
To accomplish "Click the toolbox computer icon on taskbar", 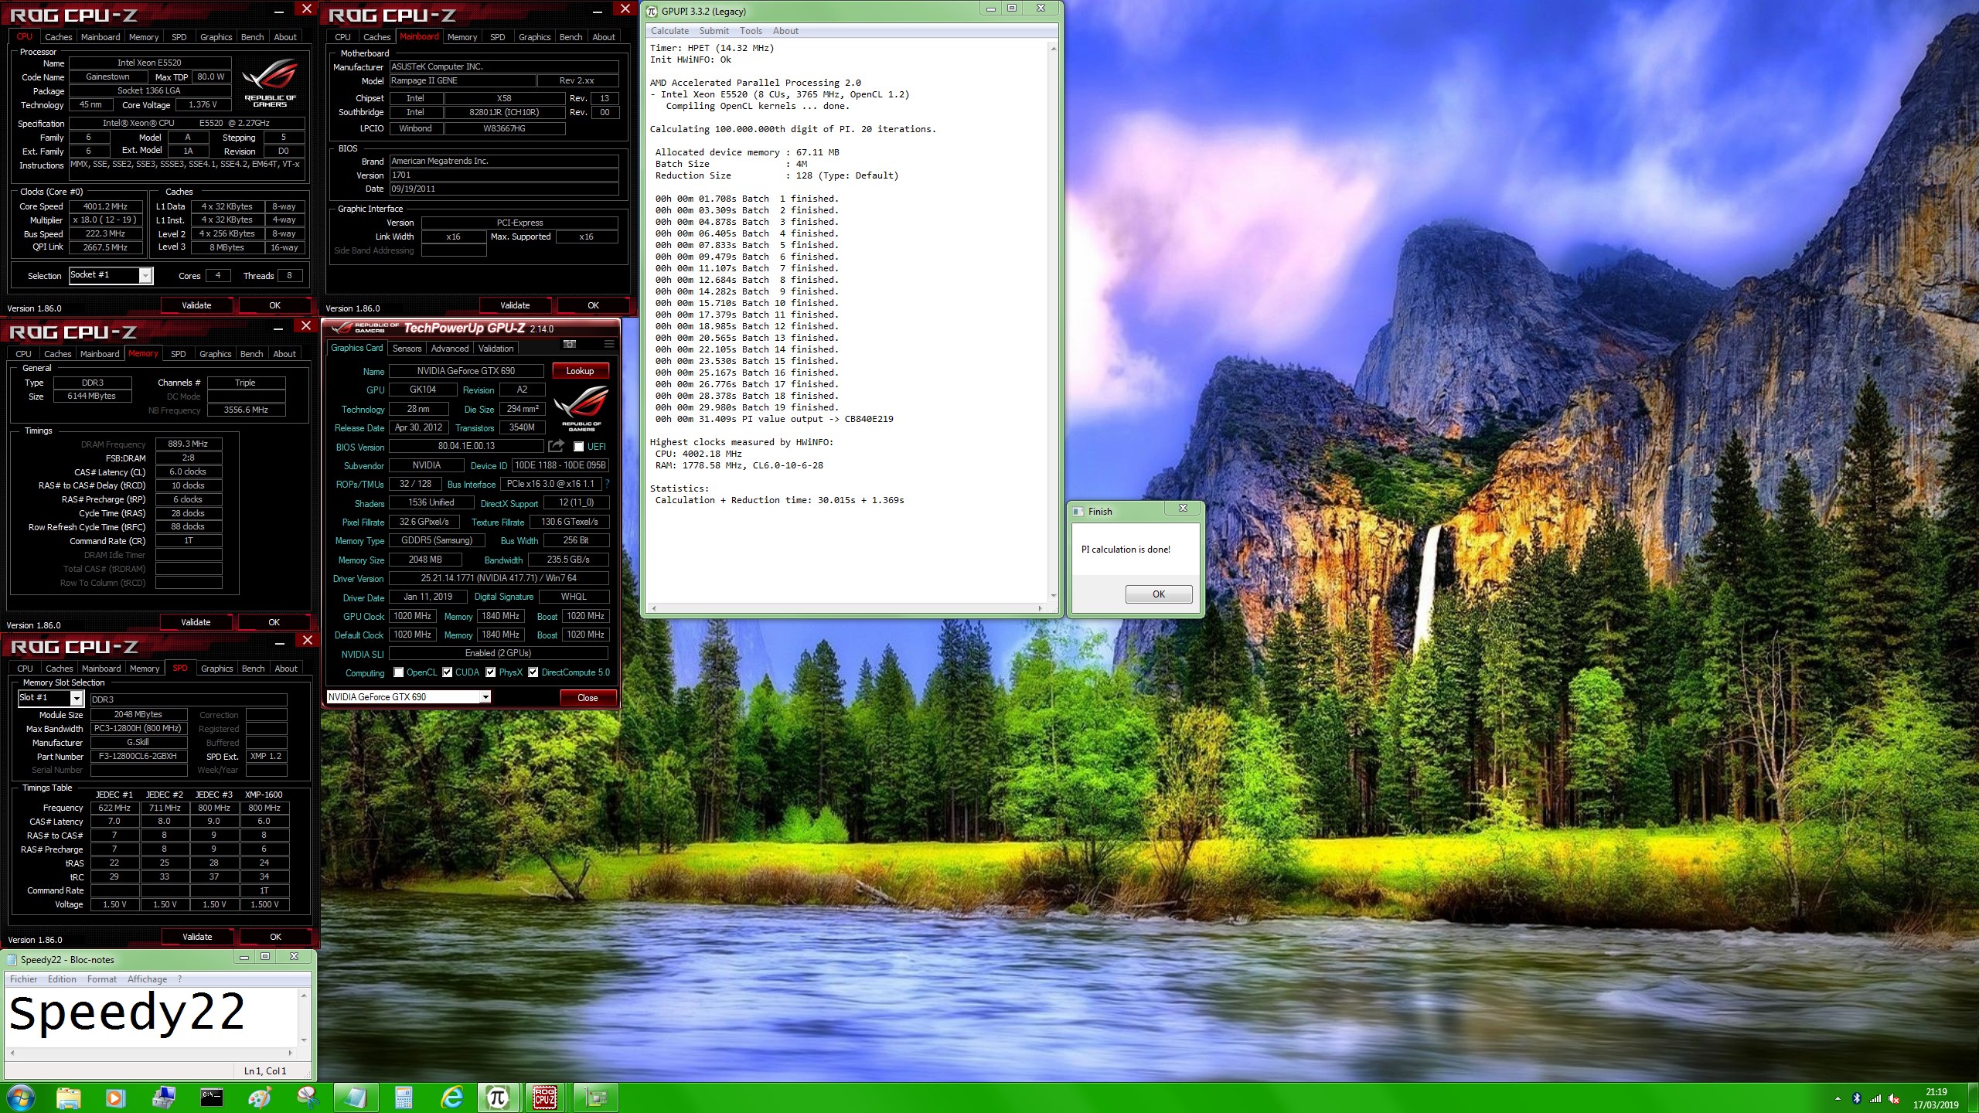I will click(164, 1098).
